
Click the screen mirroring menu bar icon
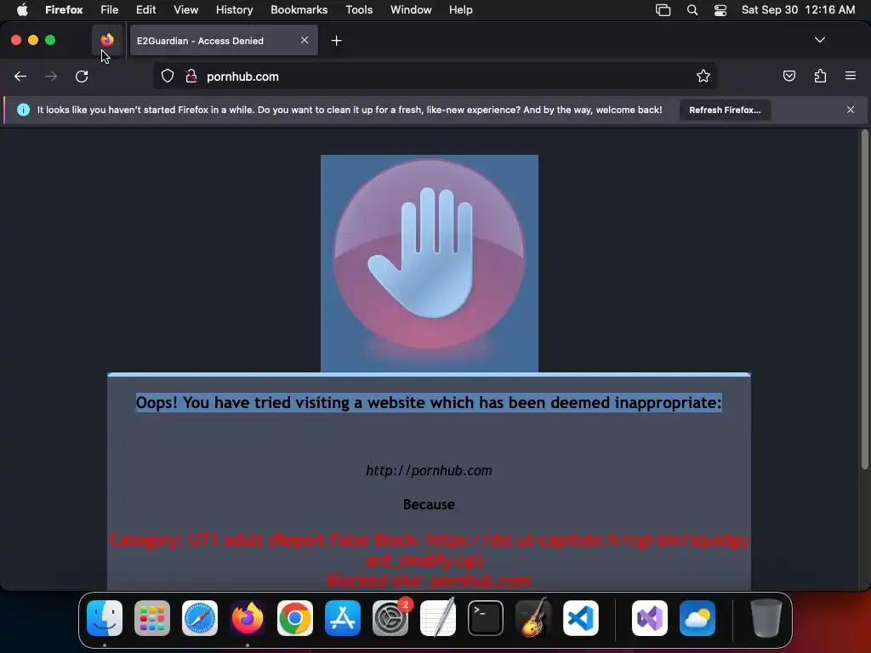(x=663, y=9)
